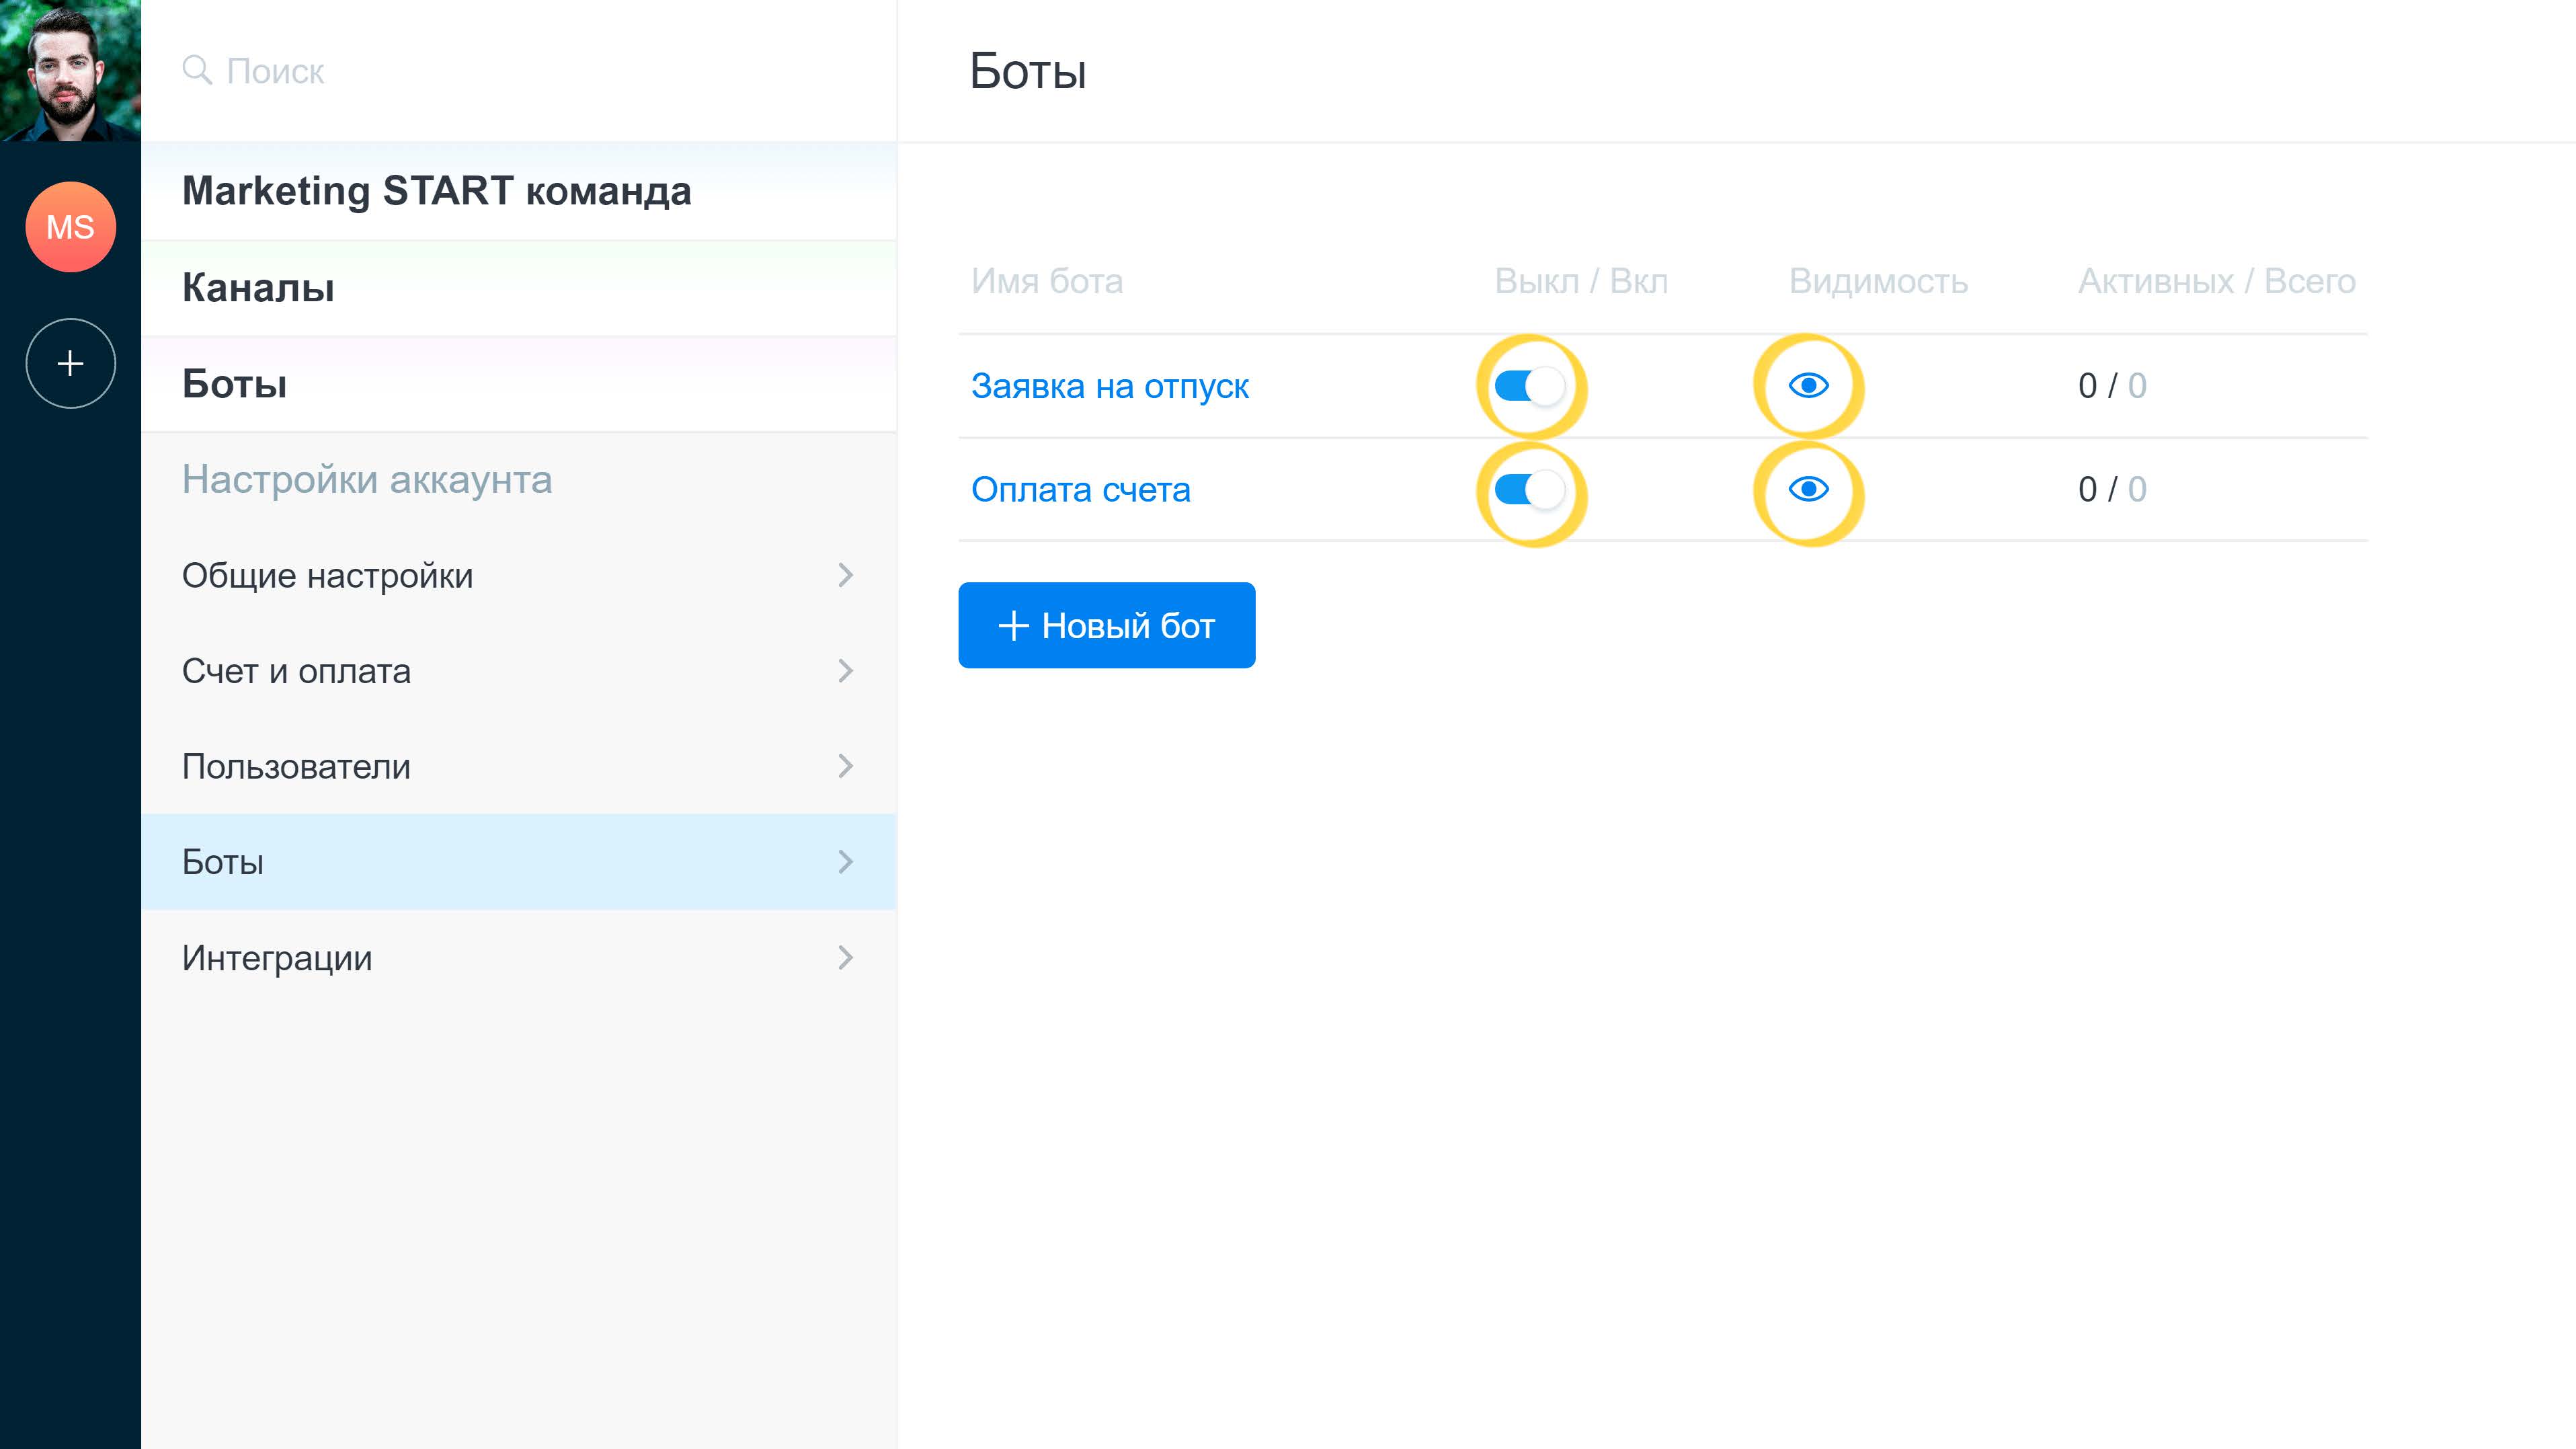Click the Интеграции chevron arrow
The height and width of the screenshot is (1449, 2576).
tap(845, 958)
